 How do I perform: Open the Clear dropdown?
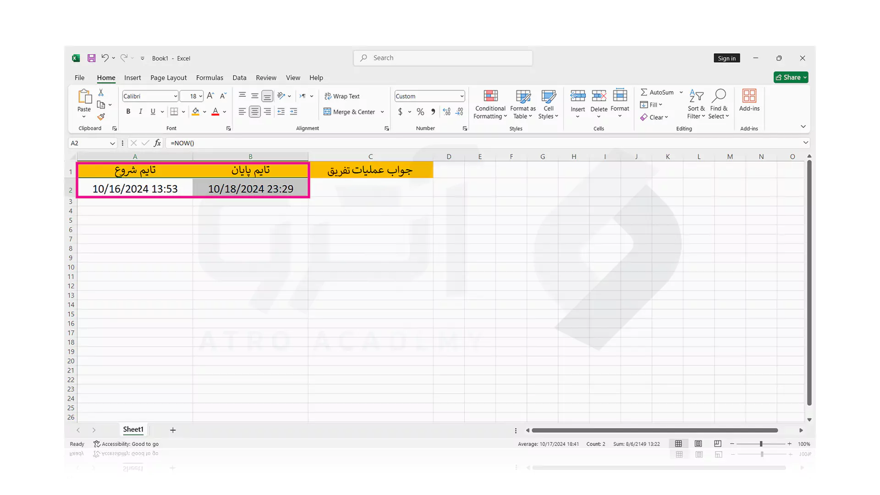[x=654, y=117]
